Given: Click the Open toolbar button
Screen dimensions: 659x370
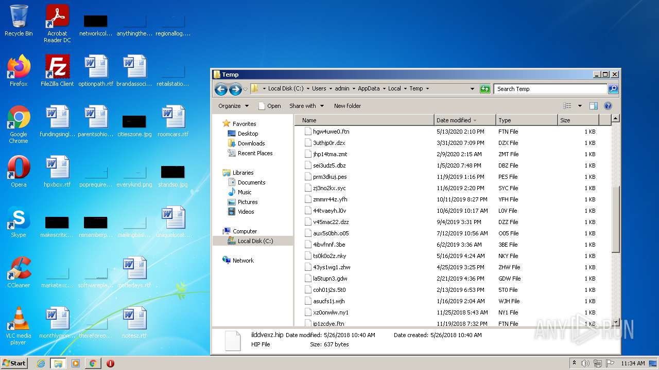Looking at the screenshot, I should [x=270, y=106].
